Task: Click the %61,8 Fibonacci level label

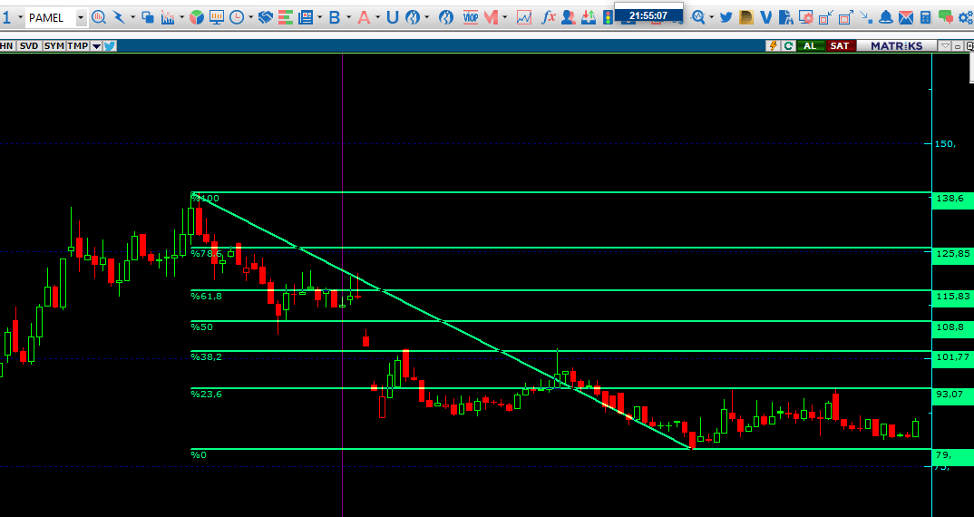Action: pos(206,296)
